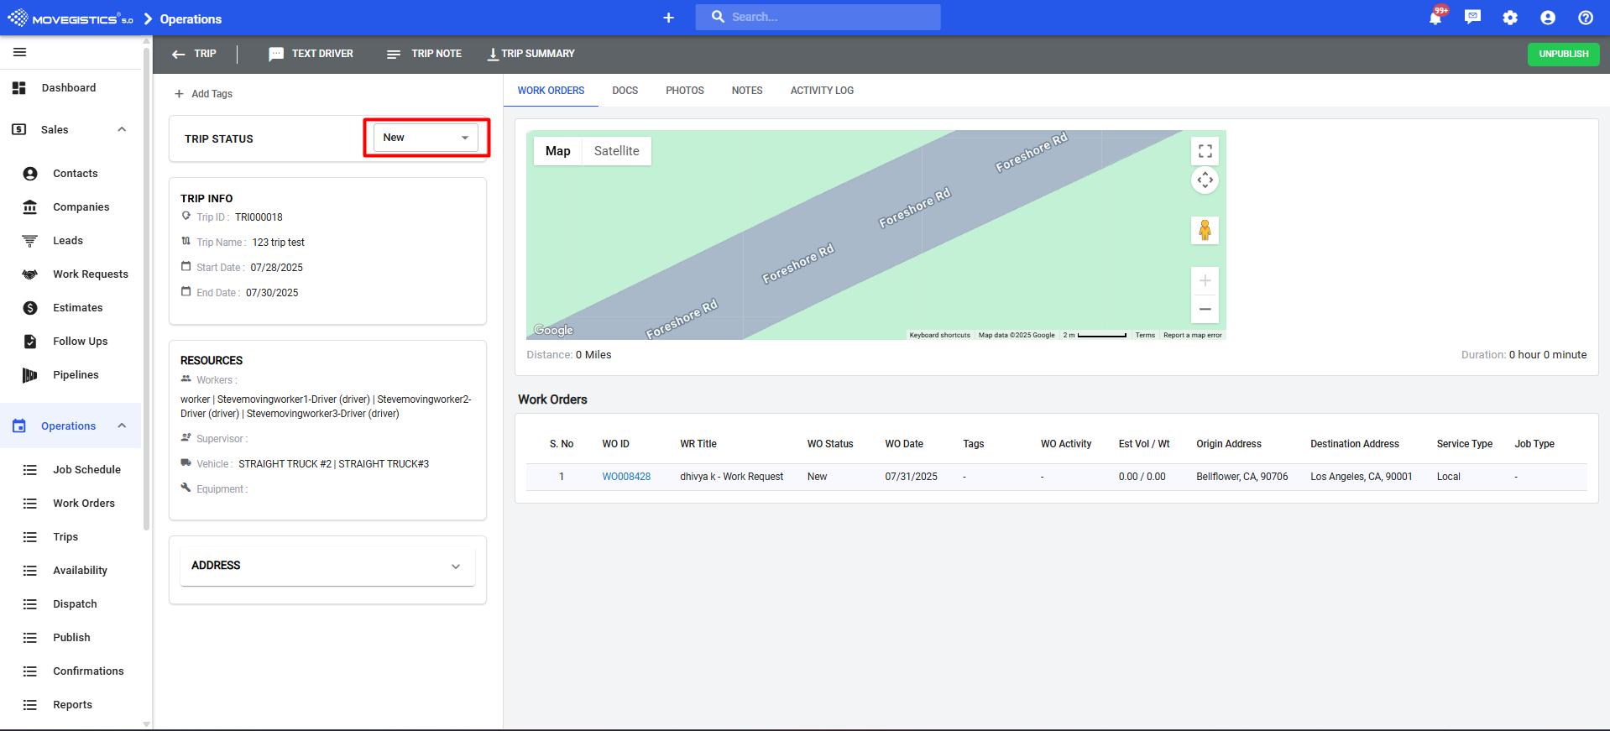Click the Street View pegman icon
Viewport: 1610px width, 731px height.
[x=1205, y=230]
